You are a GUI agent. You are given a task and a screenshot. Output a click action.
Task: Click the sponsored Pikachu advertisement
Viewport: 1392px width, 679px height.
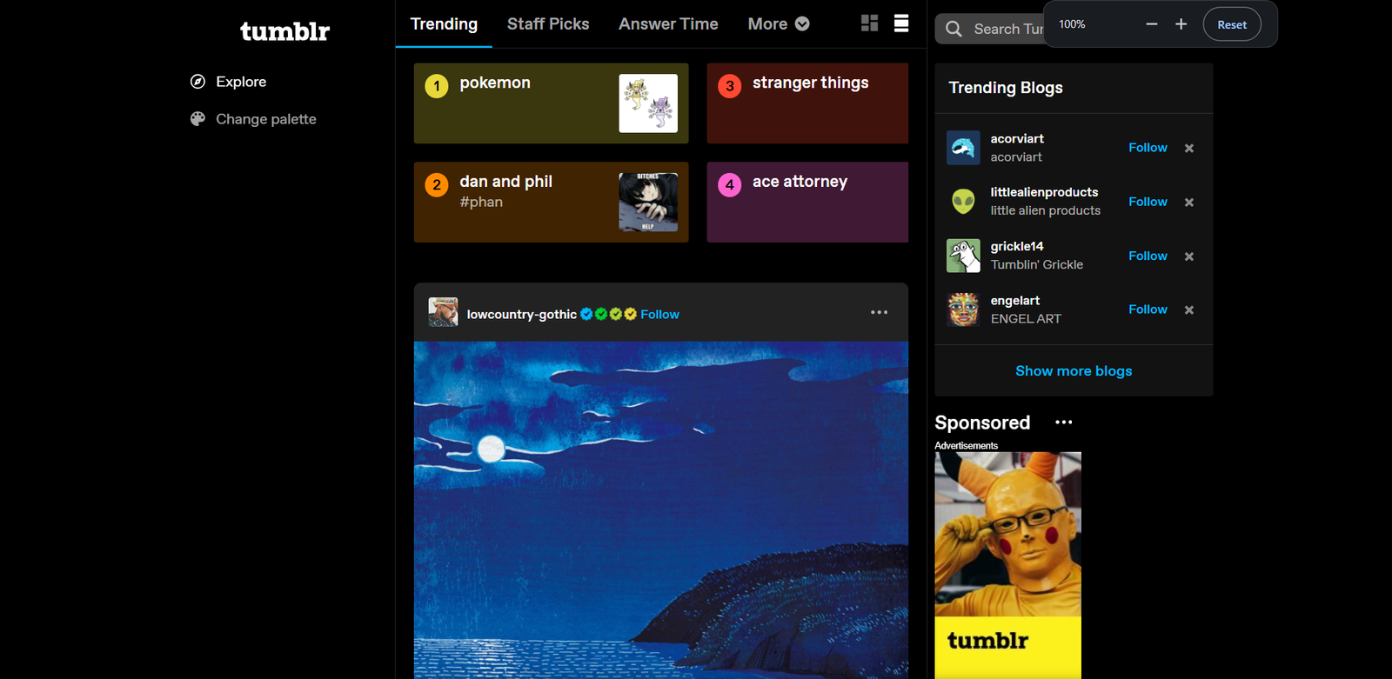click(x=1008, y=565)
